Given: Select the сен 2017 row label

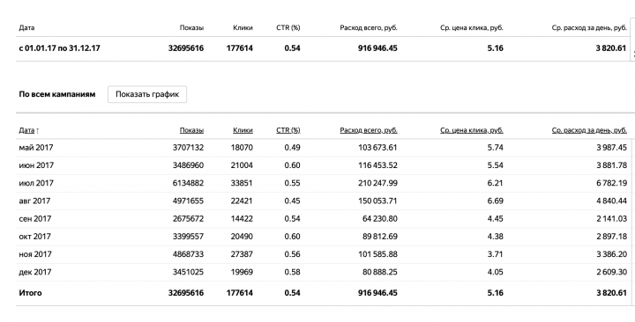Looking at the screenshot, I should point(34,218).
